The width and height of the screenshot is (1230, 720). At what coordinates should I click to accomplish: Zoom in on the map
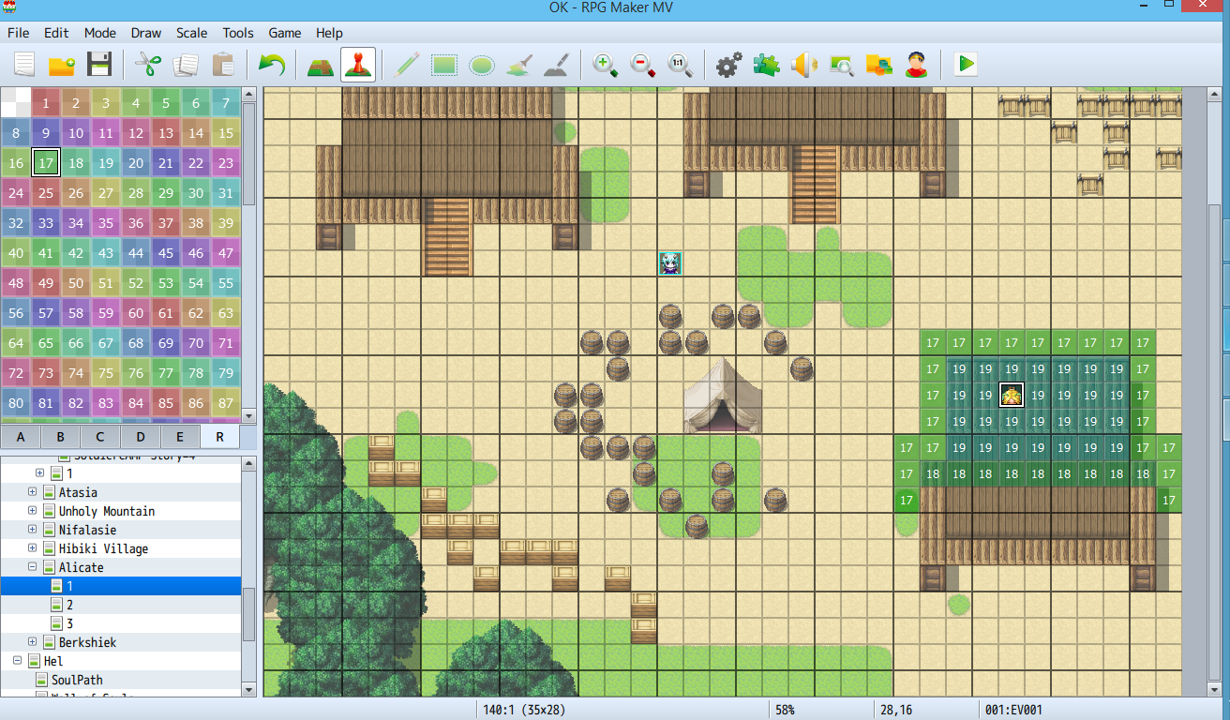click(x=606, y=65)
